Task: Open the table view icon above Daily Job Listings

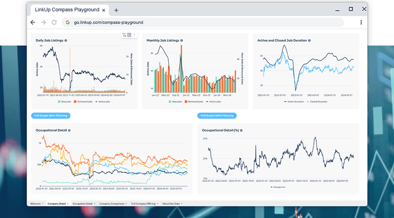Action: [x=129, y=35]
